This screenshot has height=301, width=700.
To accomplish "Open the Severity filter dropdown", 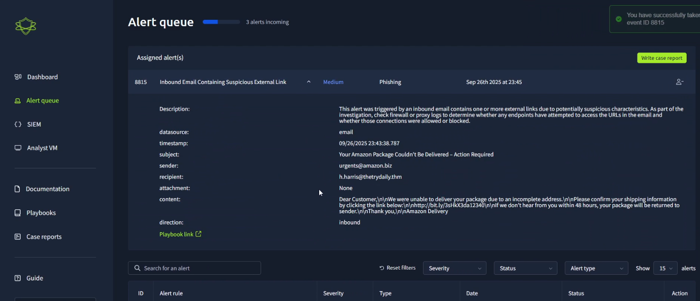I will pos(454,268).
